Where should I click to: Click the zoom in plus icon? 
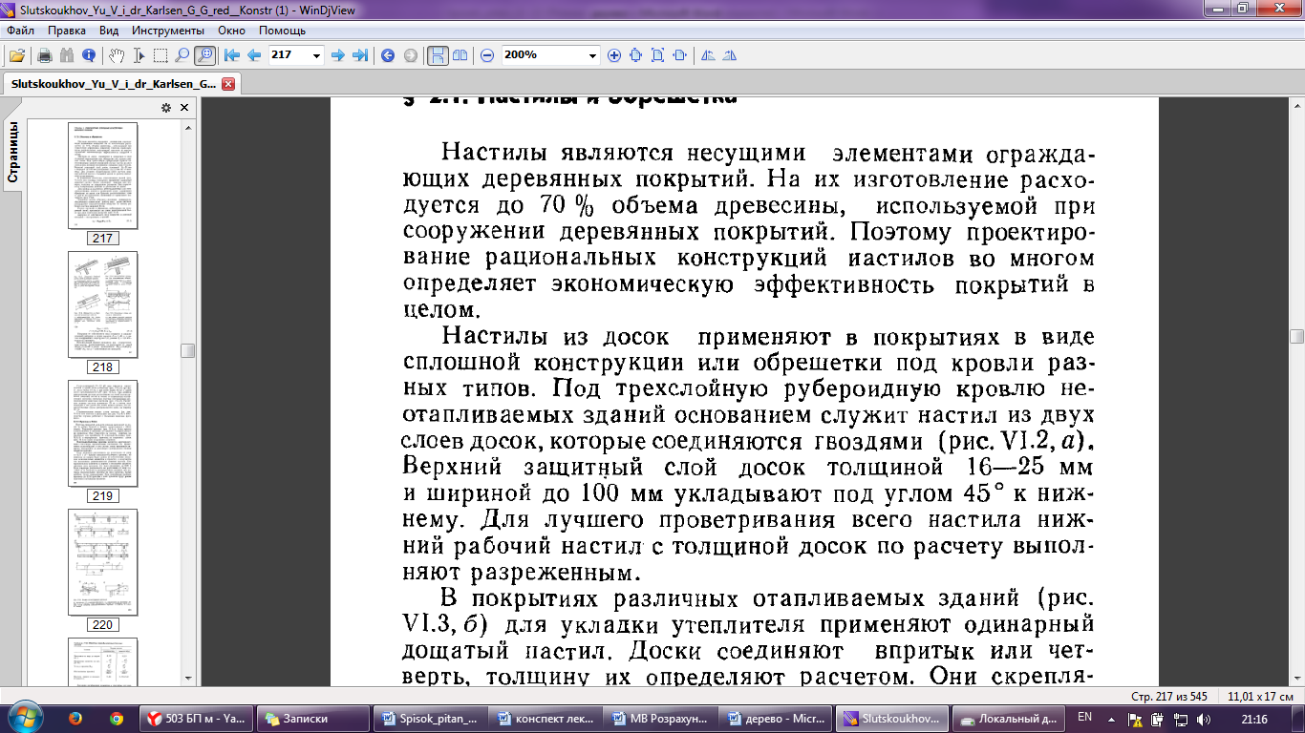(x=614, y=55)
